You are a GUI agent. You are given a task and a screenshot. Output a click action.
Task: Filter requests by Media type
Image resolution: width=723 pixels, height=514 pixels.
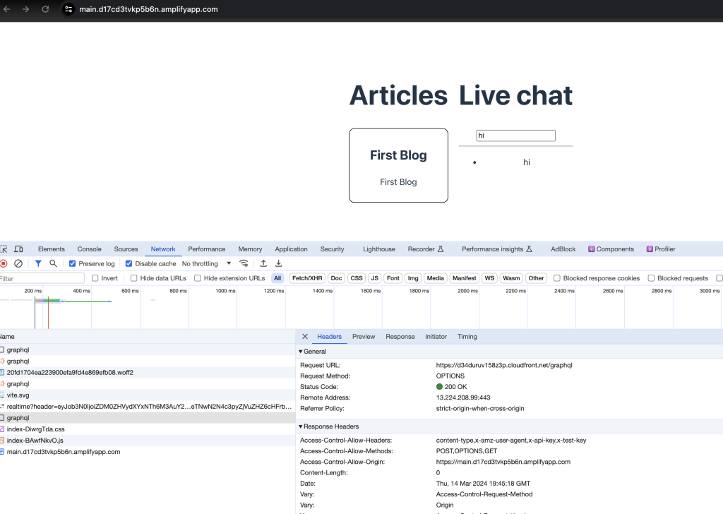click(x=435, y=278)
